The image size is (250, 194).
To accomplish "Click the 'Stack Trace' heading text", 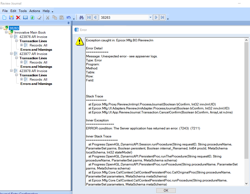I will (94, 96).
